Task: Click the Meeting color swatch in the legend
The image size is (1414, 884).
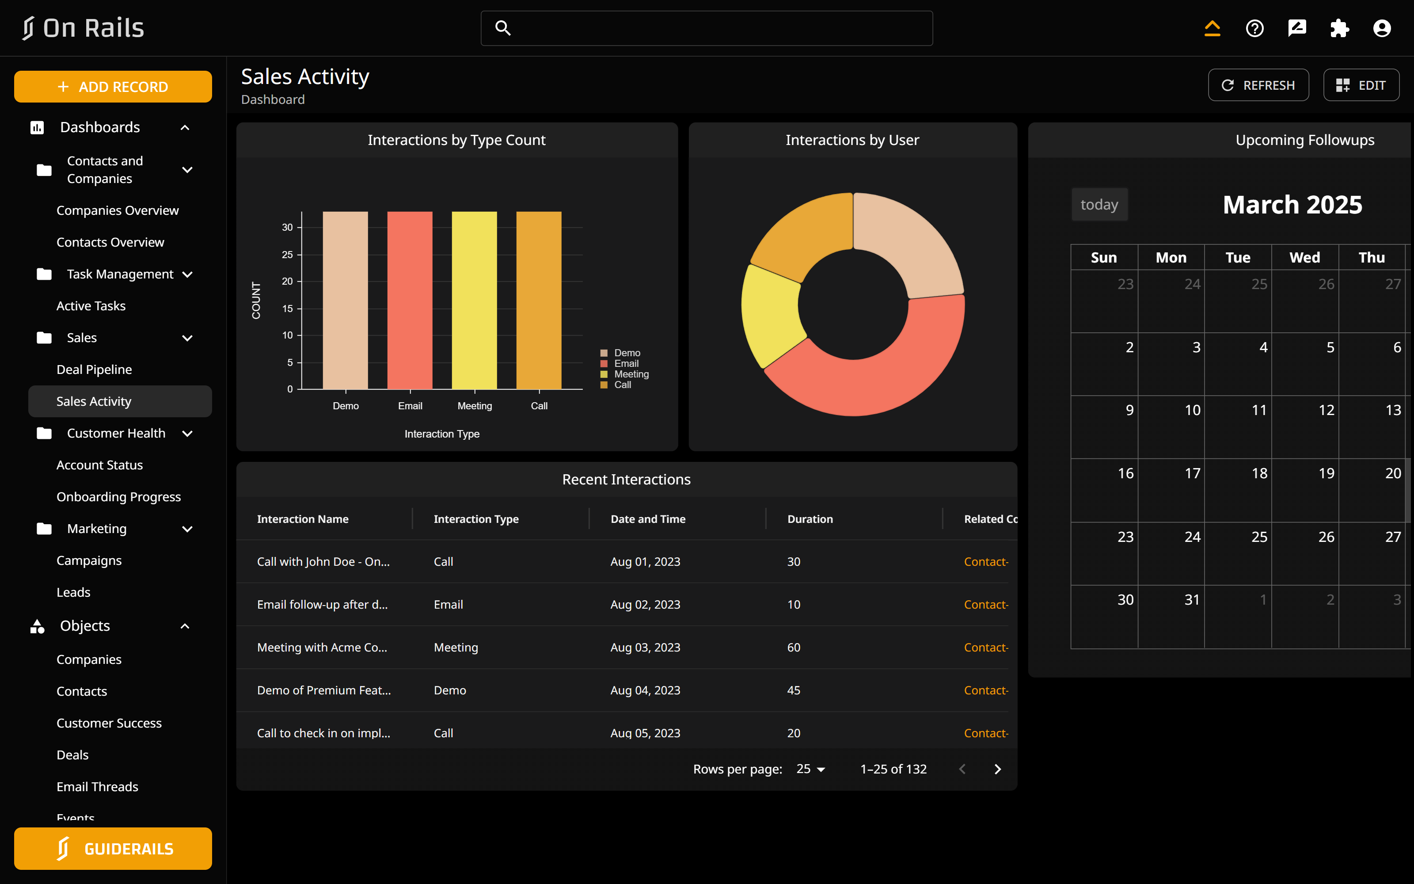Action: pos(605,373)
